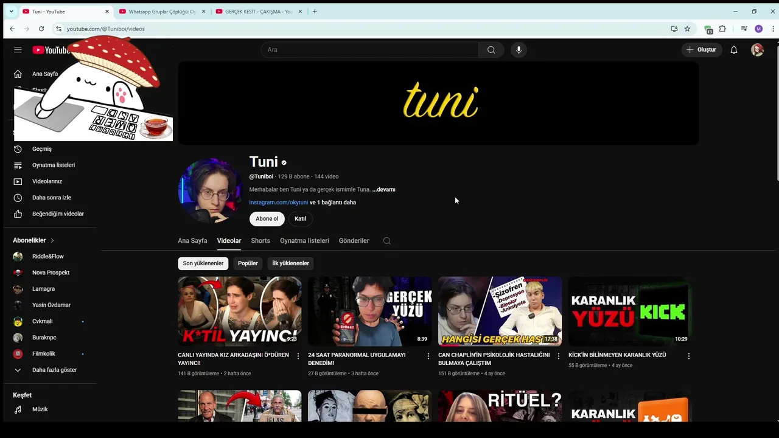Filter by İlk yüklenenler chip
779x438 pixels.
[290, 263]
